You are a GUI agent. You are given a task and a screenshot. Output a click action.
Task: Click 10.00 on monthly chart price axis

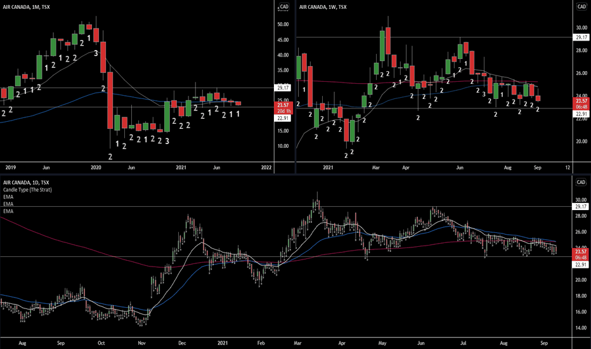tap(283, 146)
